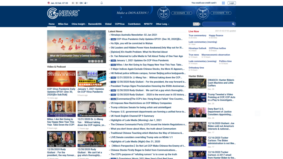Select carousel slide 1 indicator
Image resolution: width=283 pixels, height=159 pixels.
(89, 61)
